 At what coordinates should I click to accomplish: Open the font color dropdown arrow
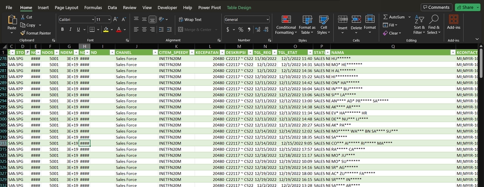point(125,30)
